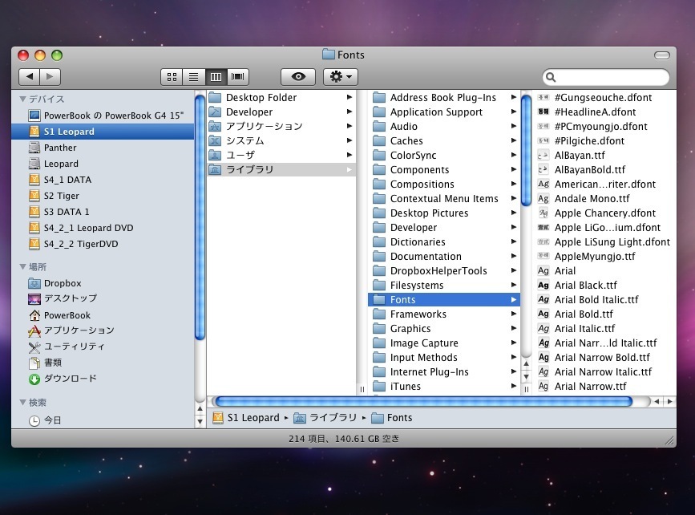
Task: Switch to list view mode
Action: pos(193,77)
